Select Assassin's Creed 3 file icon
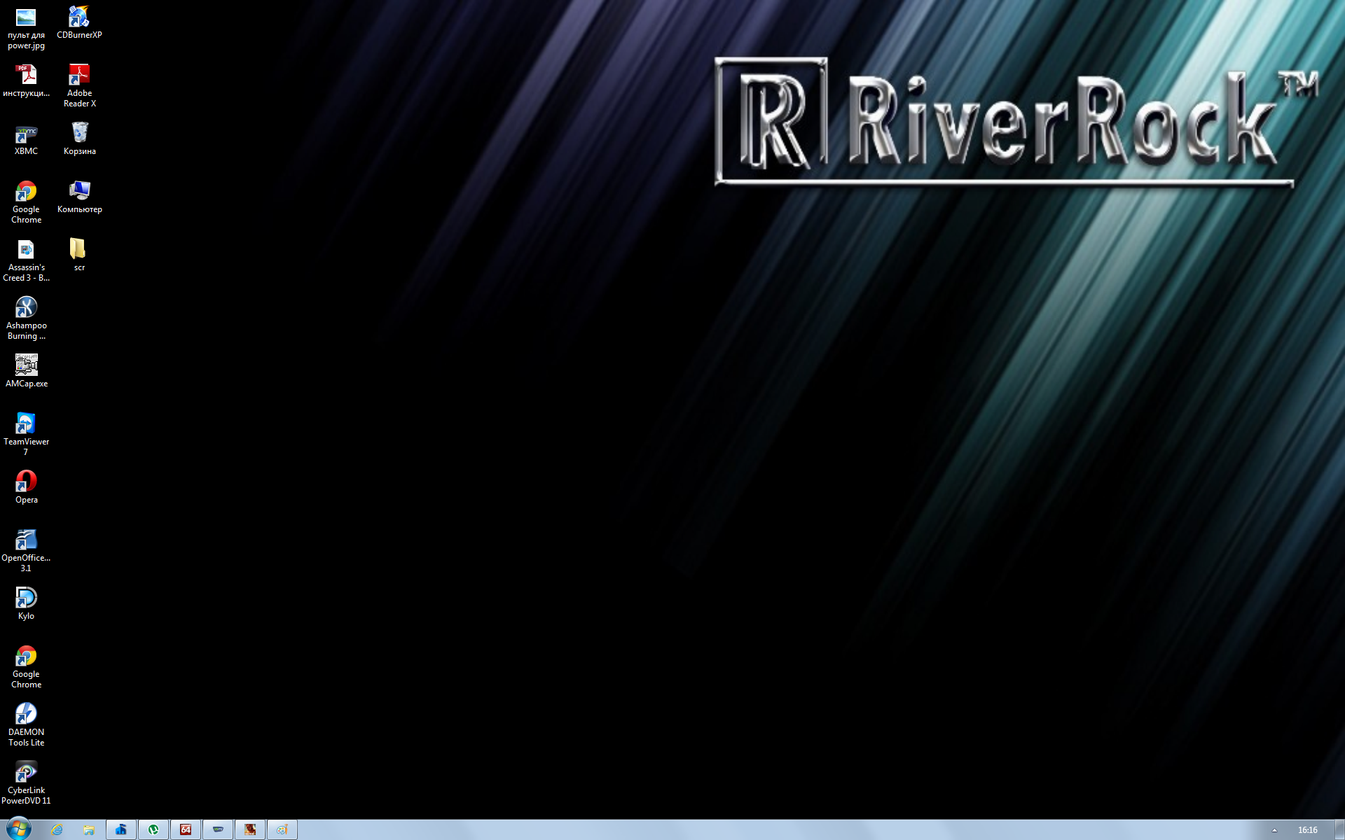Image resolution: width=1345 pixels, height=840 pixels. [26, 260]
